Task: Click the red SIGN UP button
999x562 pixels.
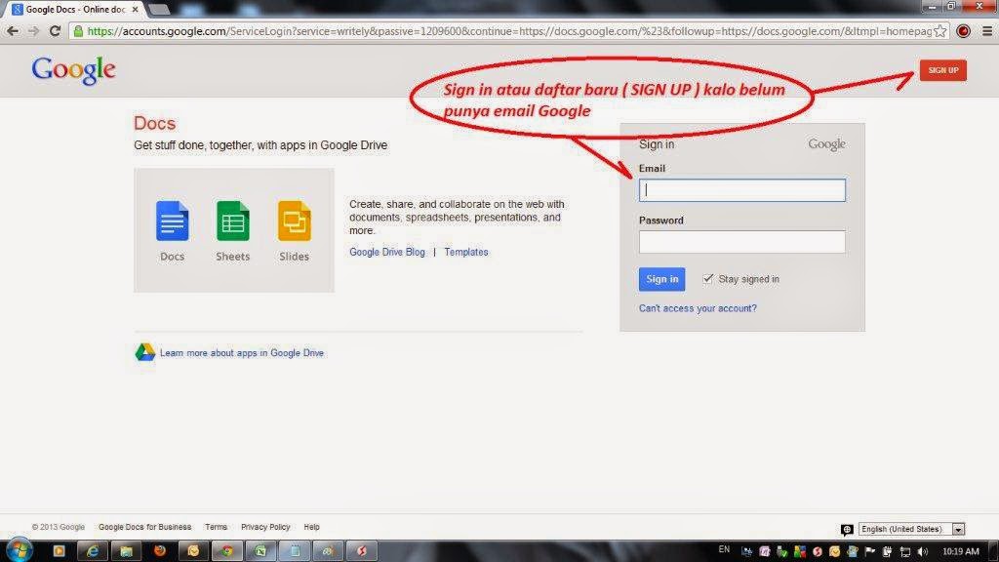Action: [x=943, y=70]
